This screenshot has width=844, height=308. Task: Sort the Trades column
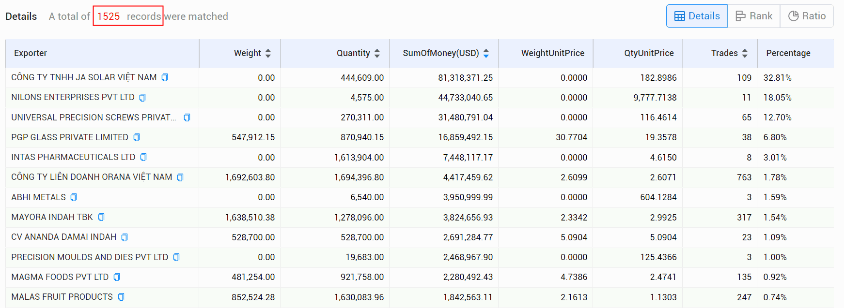coord(745,53)
